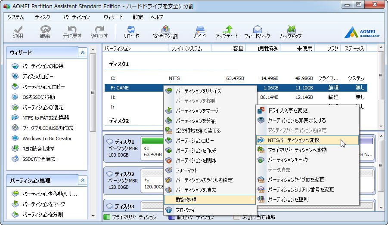Collapse the パーティション処理 panel chevron

pyautogui.click(x=83, y=180)
